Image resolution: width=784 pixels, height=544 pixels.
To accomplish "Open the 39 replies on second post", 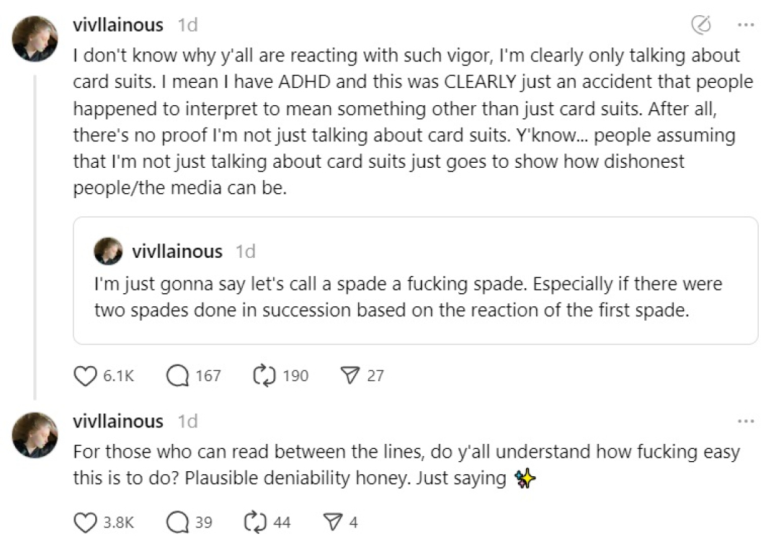I will (177, 522).
